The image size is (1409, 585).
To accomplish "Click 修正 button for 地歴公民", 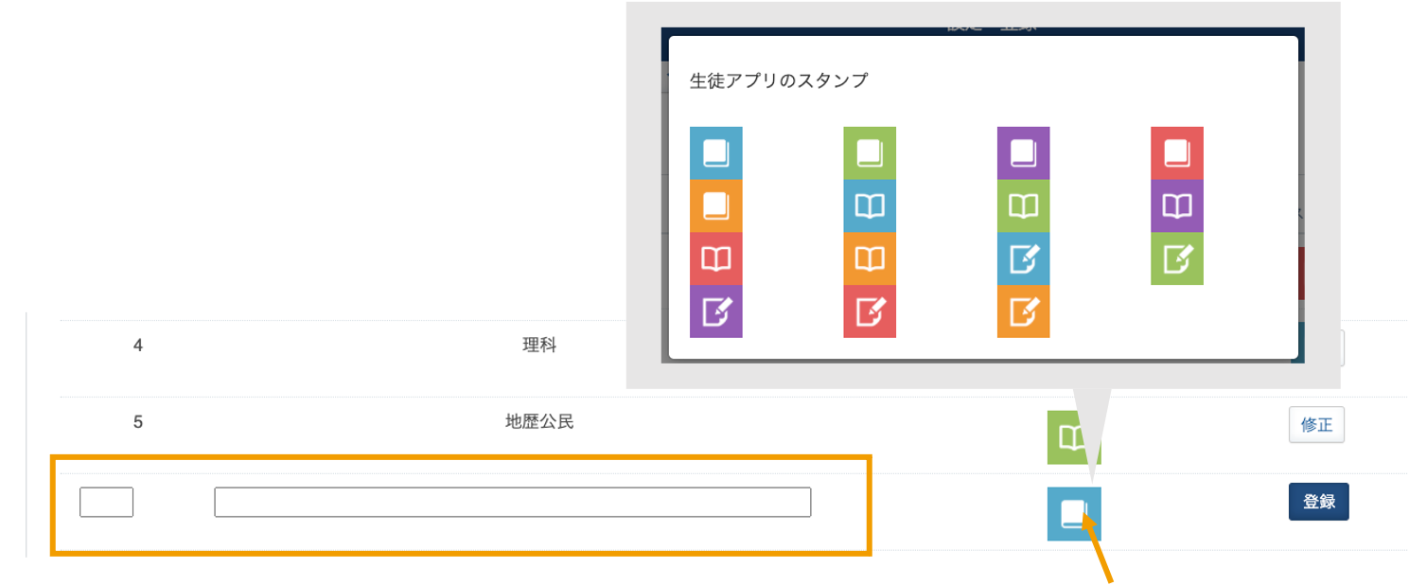I will 1316,425.
